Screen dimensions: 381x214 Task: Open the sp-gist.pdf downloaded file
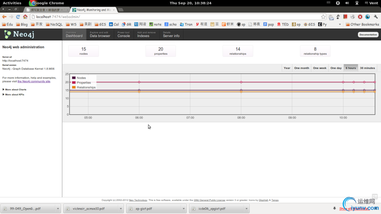point(154,209)
